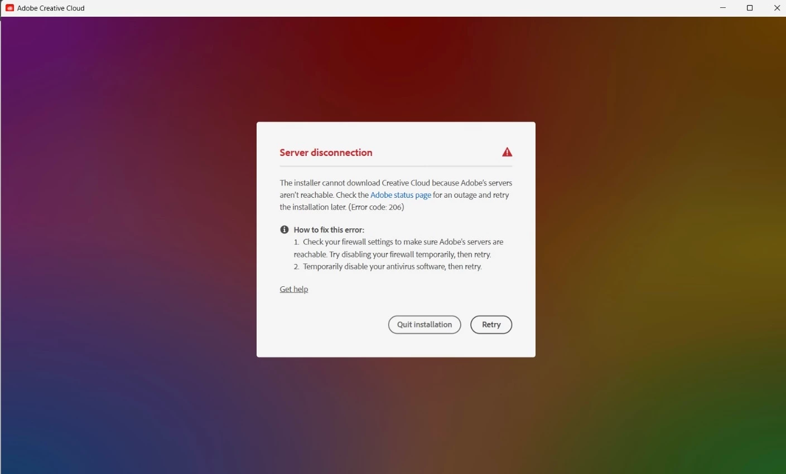The width and height of the screenshot is (786, 474).
Task: Click 'How to fix this error:' text
Action: 329,229
